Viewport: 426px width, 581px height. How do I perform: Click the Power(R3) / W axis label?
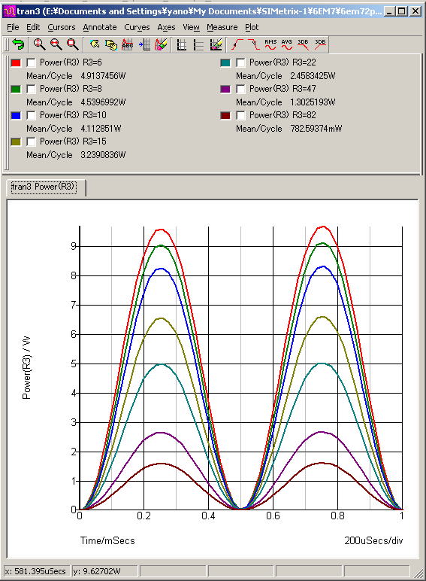26,367
